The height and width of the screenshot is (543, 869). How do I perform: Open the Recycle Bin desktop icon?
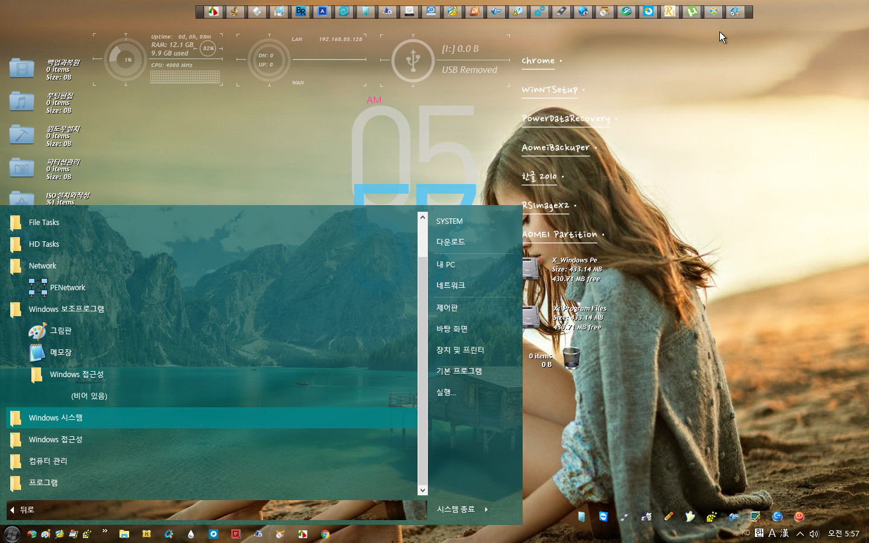click(571, 358)
